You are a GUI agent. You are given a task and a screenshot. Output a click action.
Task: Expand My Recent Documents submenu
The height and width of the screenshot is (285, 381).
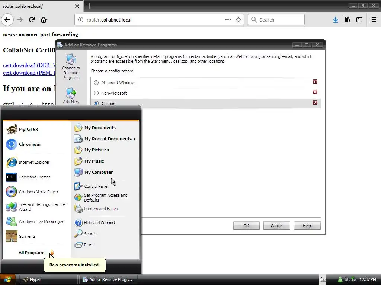tap(105, 139)
